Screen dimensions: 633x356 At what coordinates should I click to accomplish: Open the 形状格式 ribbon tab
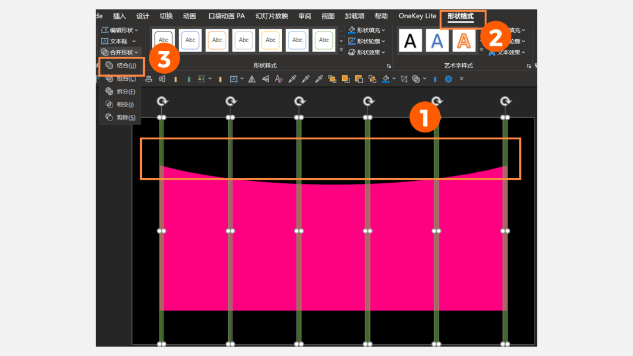(460, 16)
